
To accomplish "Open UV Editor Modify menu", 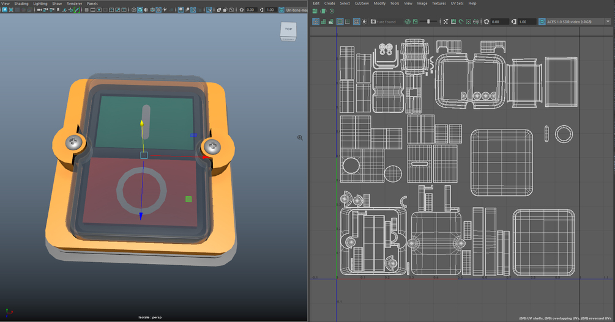I will pyautogui.click(x=379, y=3).
